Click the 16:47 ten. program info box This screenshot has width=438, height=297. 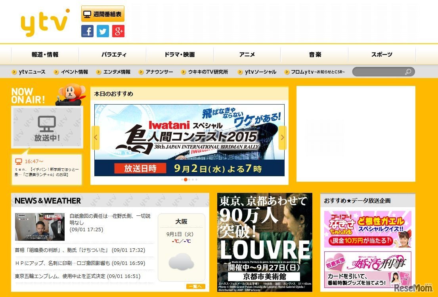pos(47,169)
